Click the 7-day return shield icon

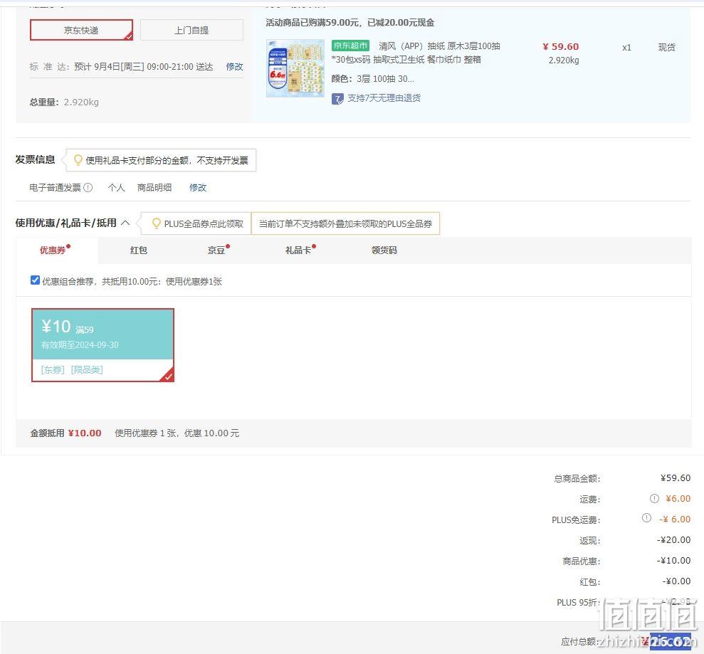[x=337, y=98]
